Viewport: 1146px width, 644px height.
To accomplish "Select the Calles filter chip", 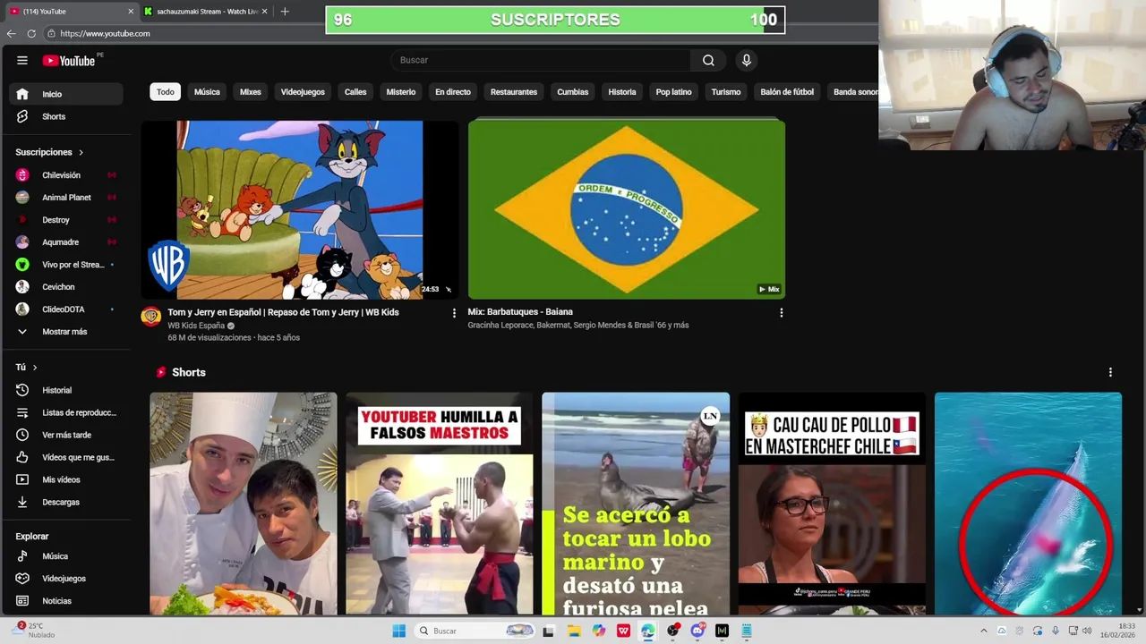I will (x=355, y=92).
